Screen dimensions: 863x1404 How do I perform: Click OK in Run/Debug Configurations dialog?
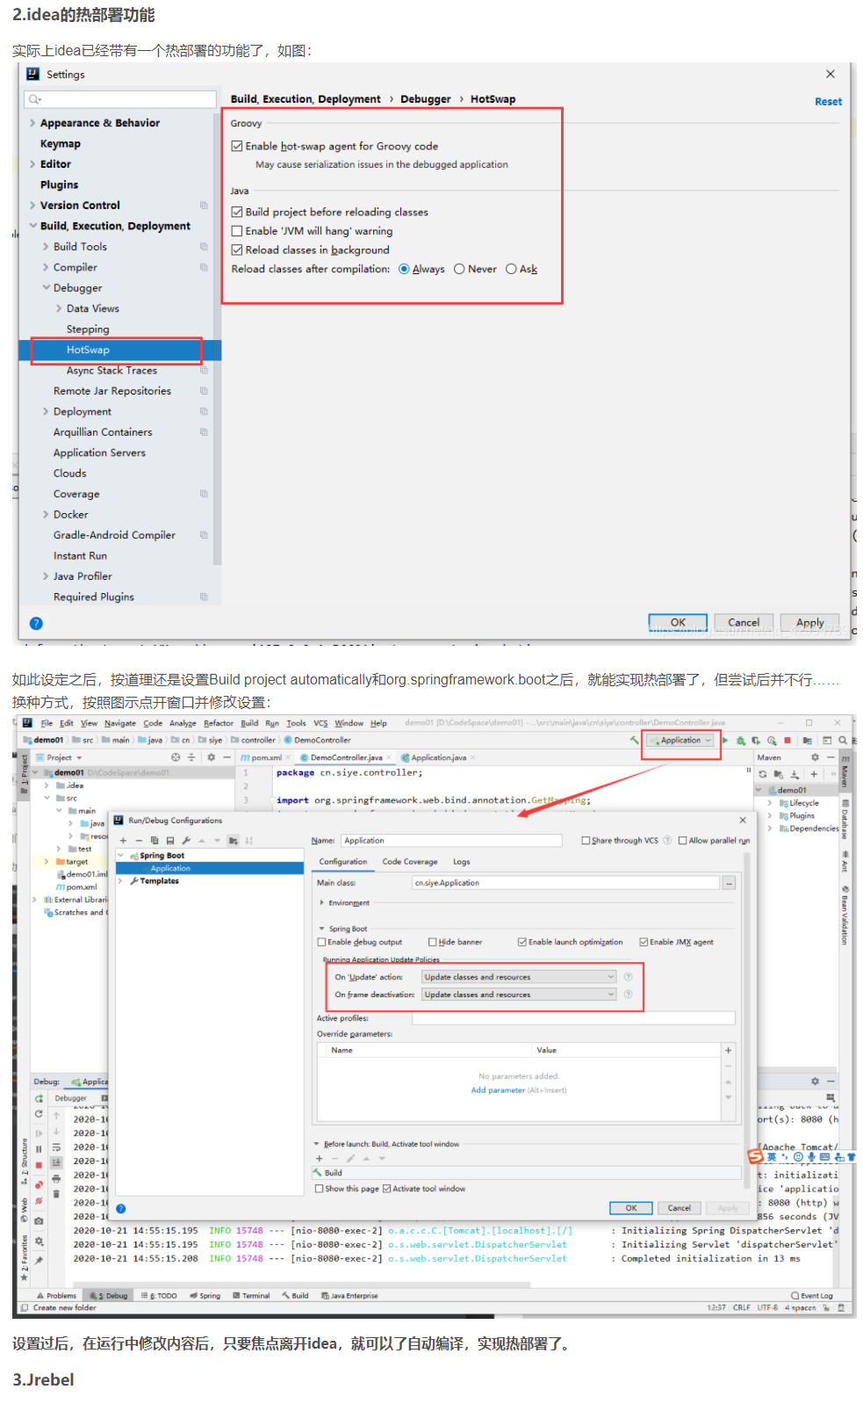(630, 1208)
